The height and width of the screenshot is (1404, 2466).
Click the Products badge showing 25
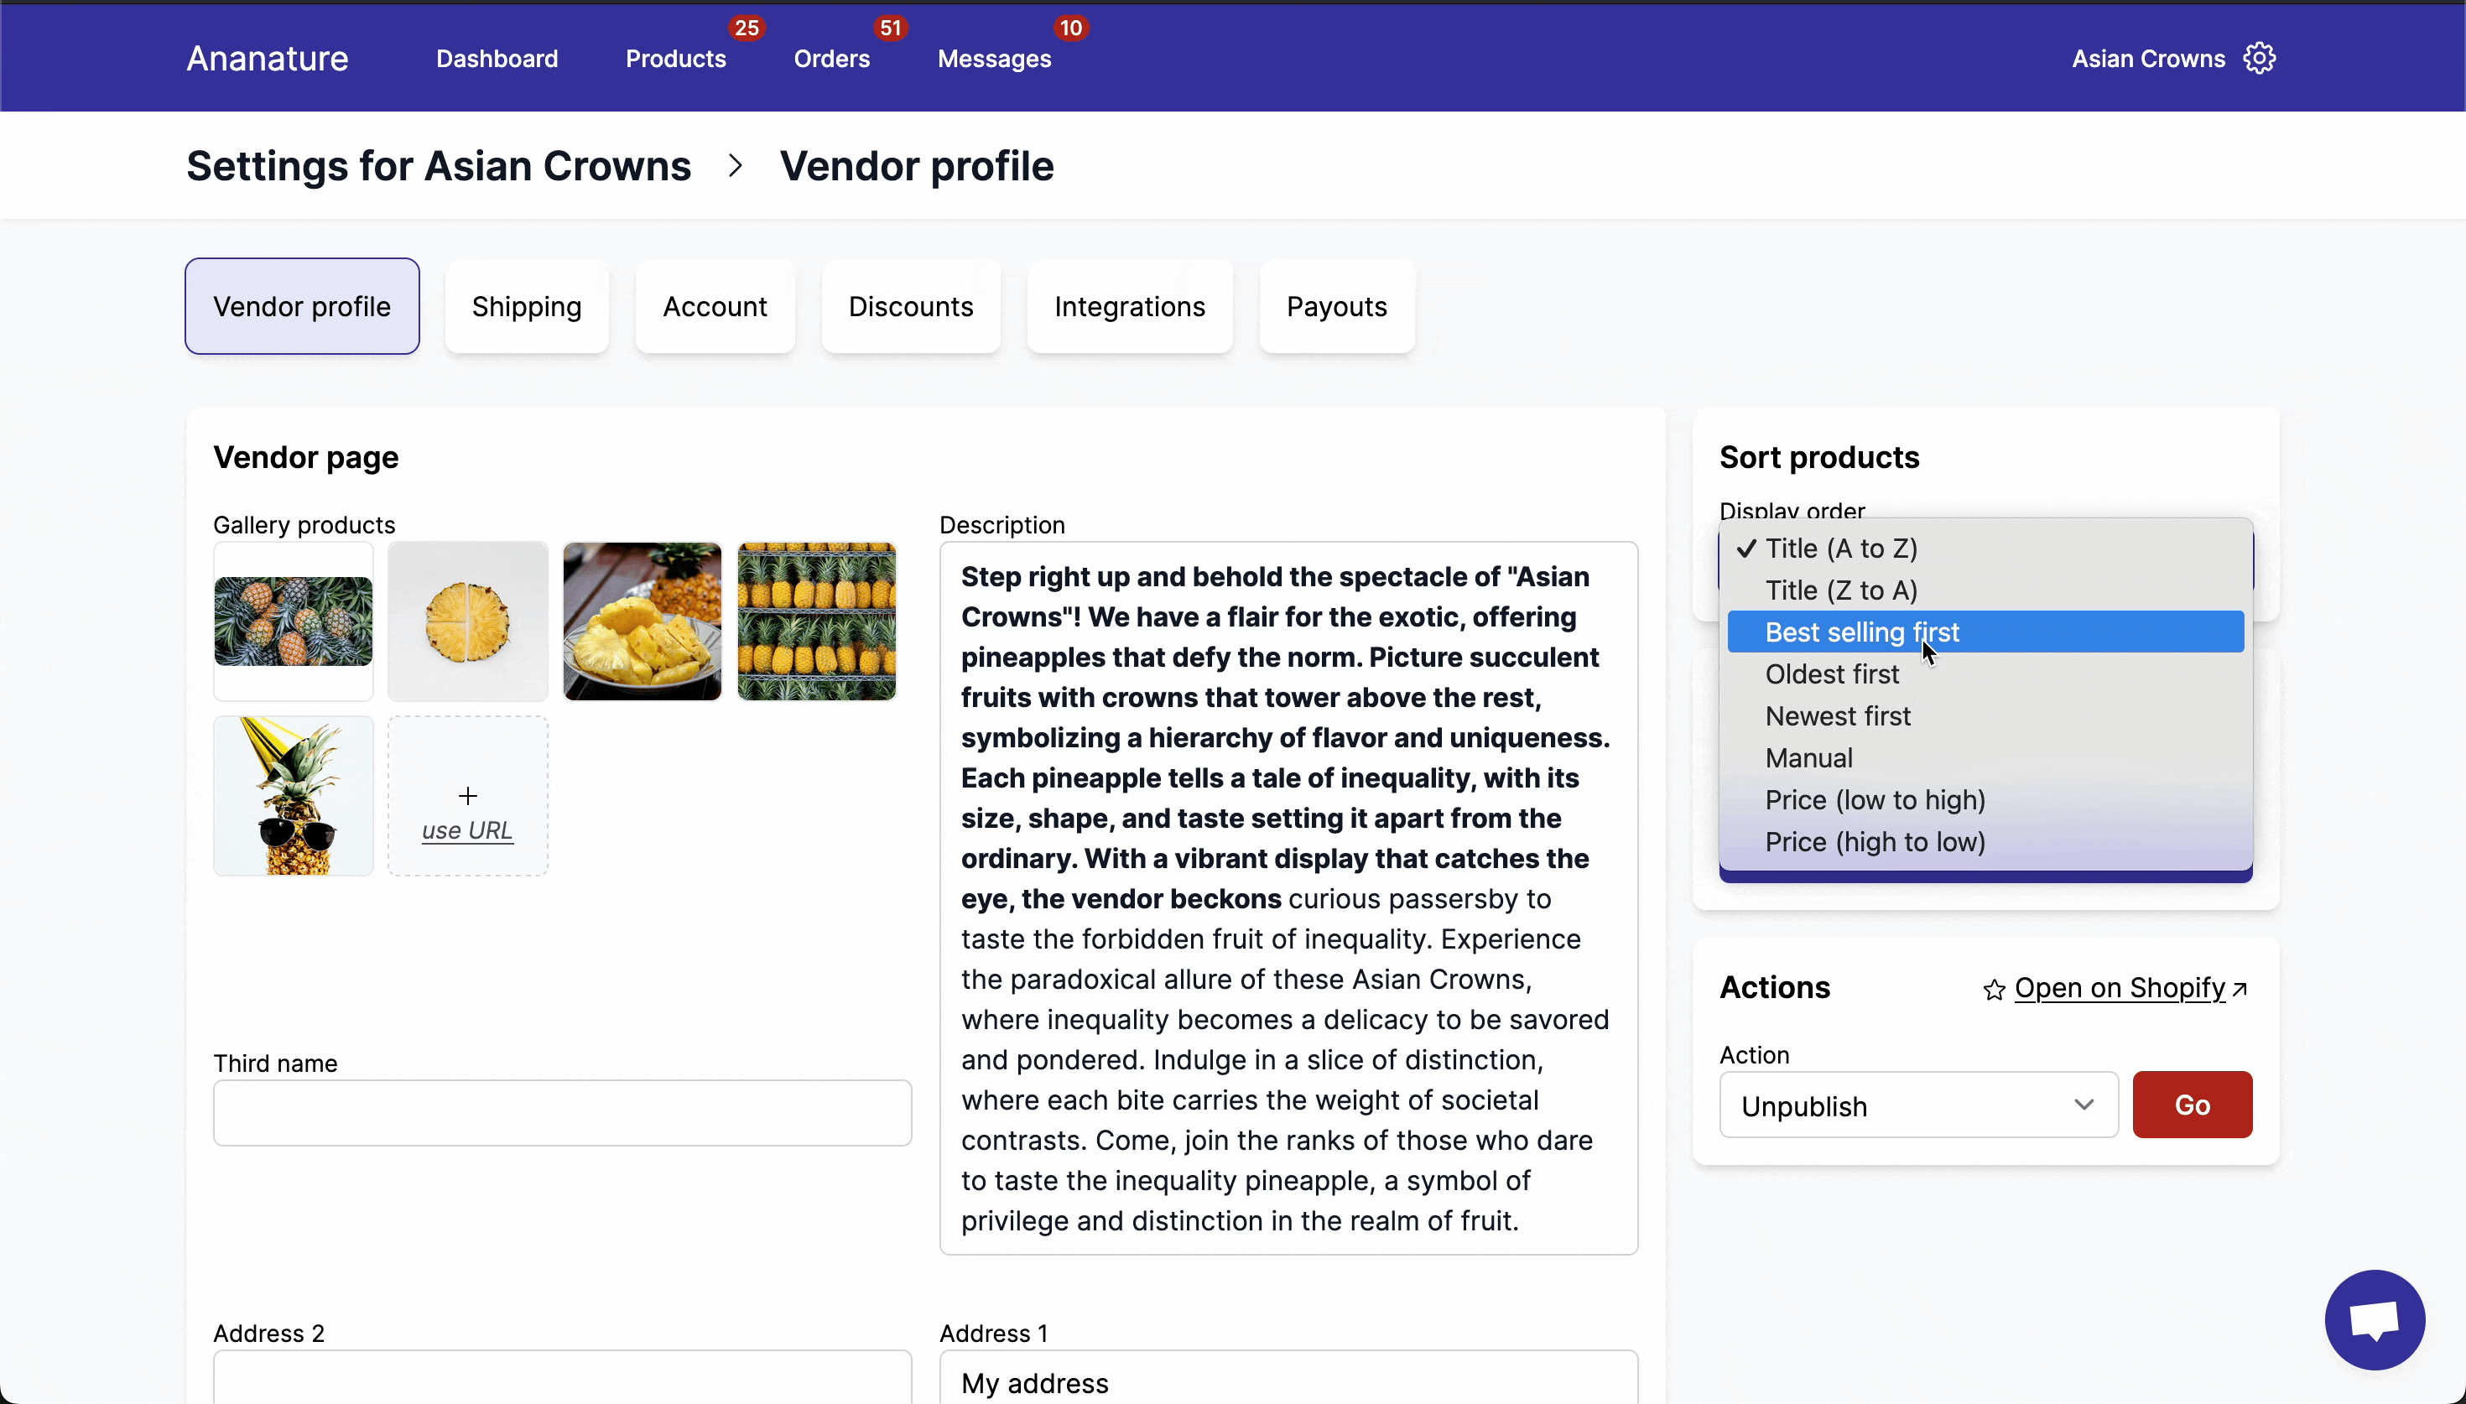pos(747,27)
